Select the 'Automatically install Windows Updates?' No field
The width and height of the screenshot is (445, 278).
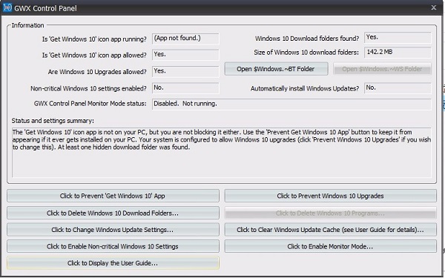click(x=398, y=88)
